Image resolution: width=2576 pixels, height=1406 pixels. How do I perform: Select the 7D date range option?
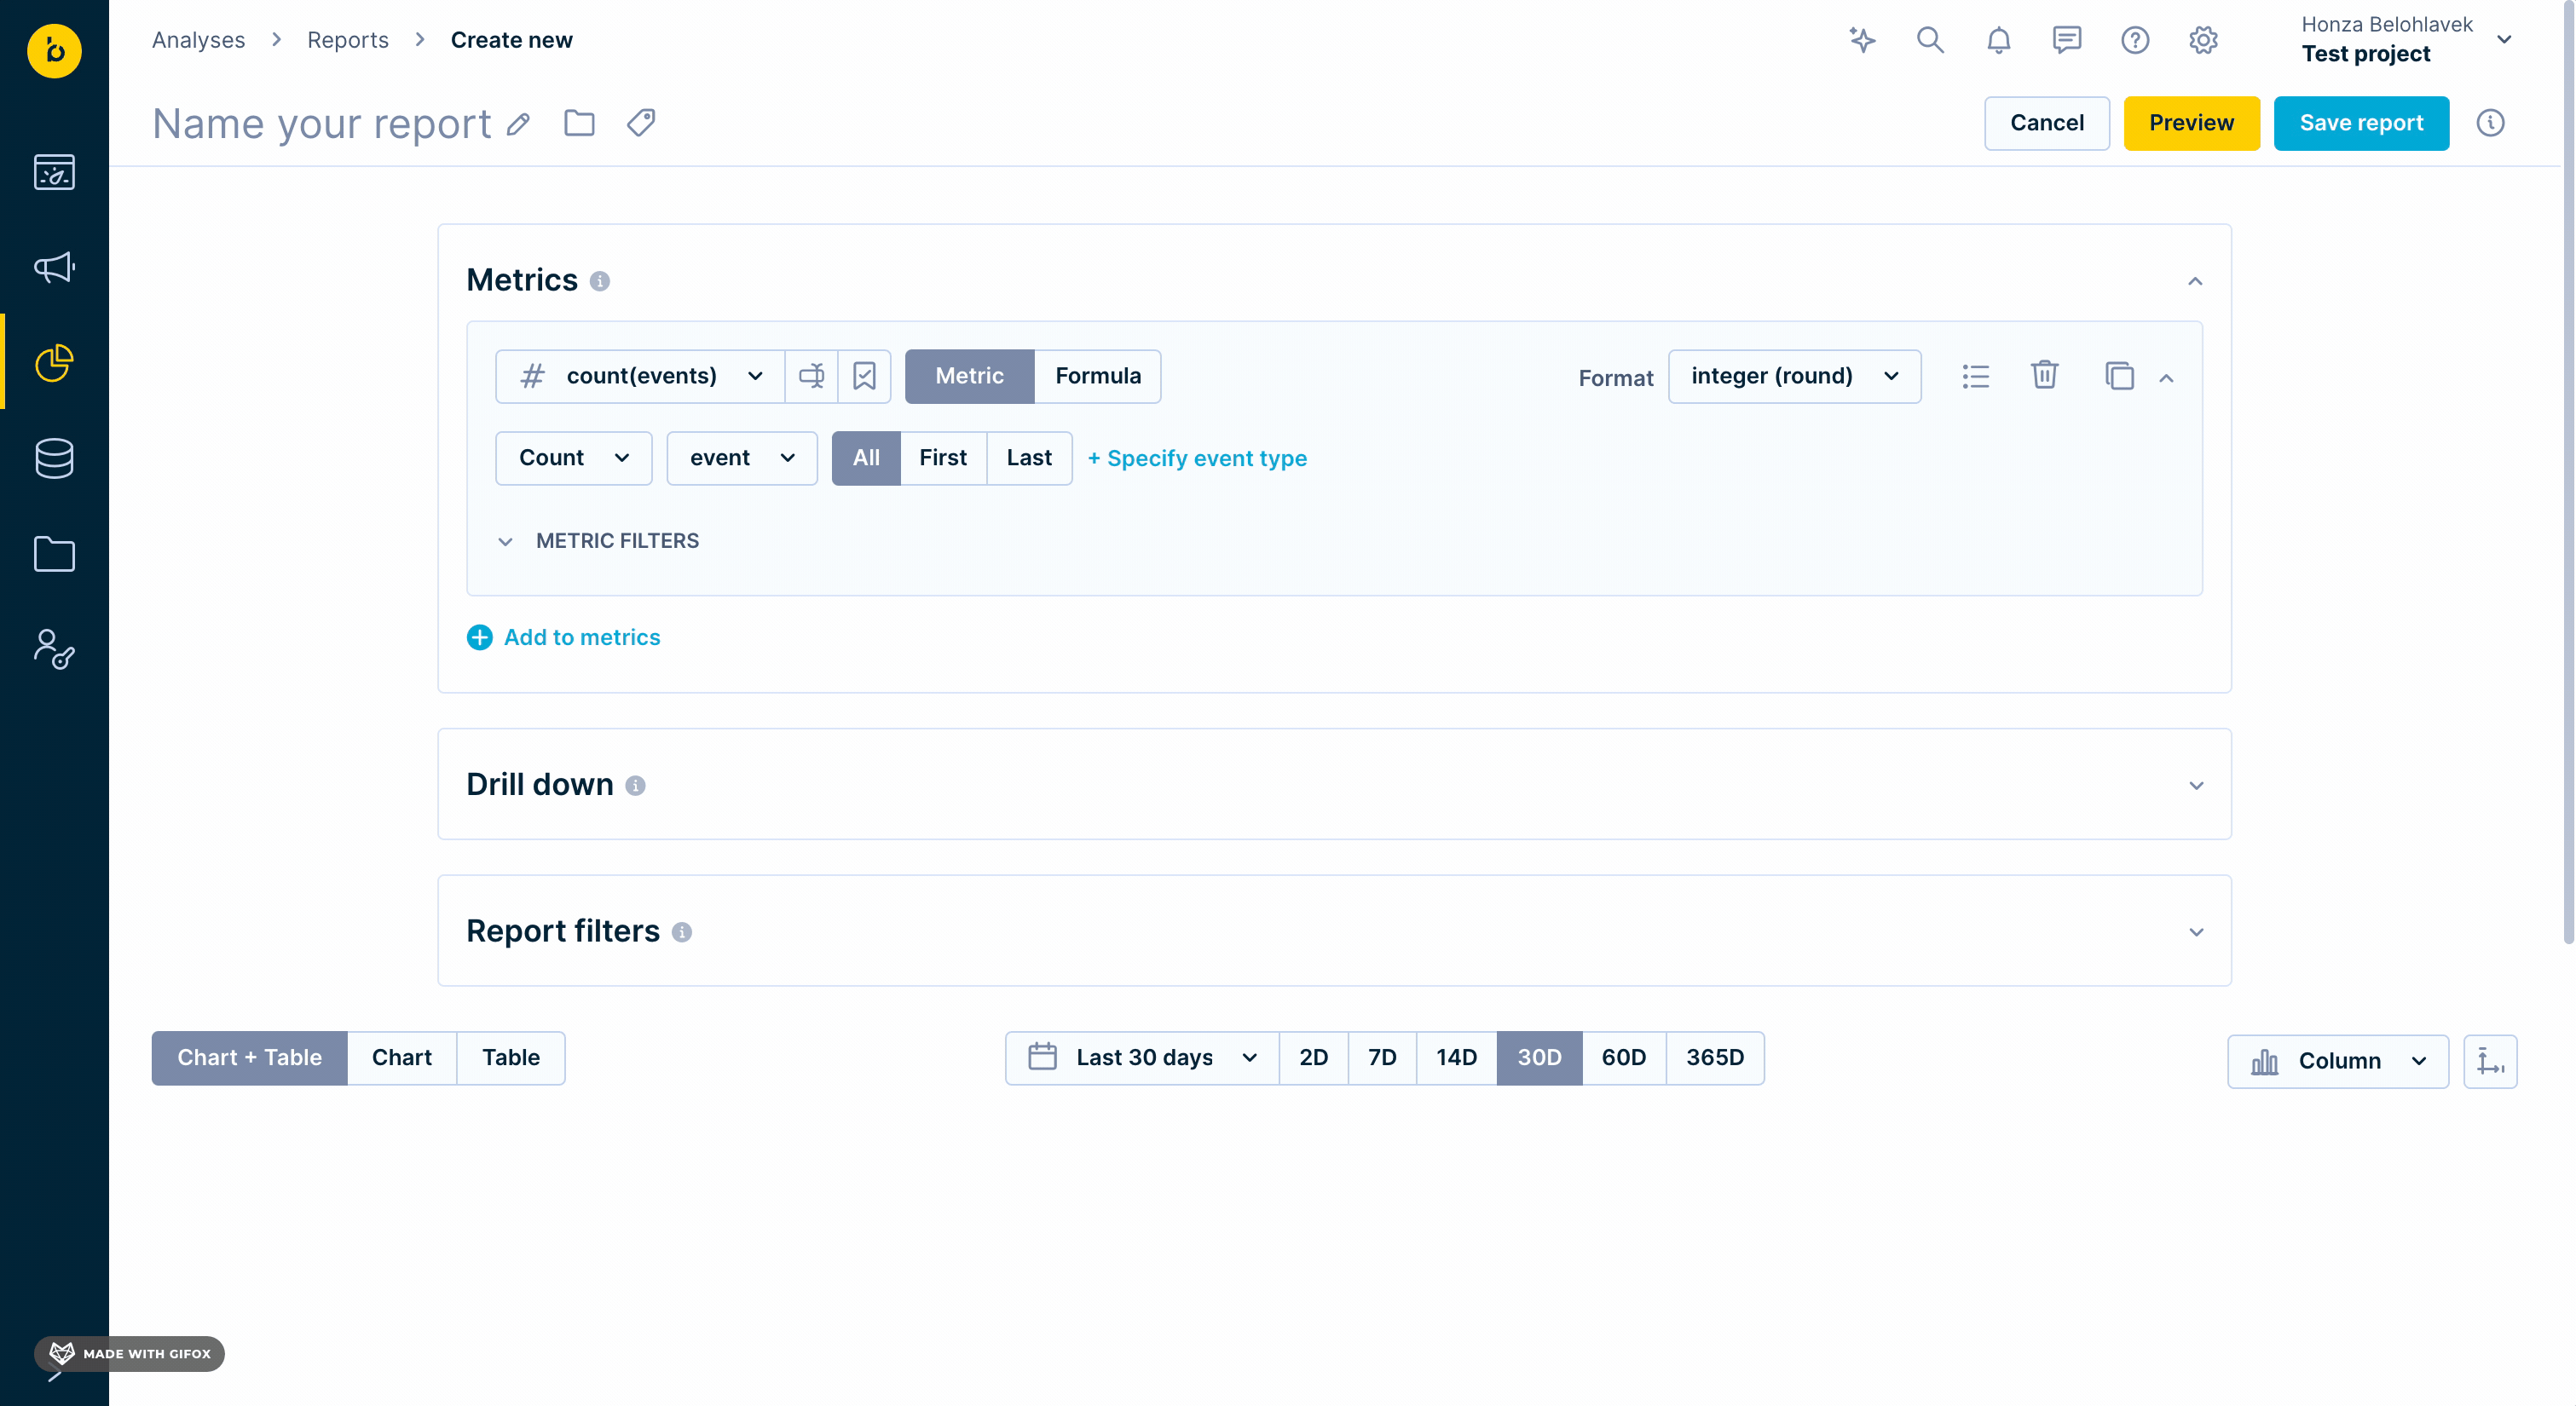click(1381, 1058)
